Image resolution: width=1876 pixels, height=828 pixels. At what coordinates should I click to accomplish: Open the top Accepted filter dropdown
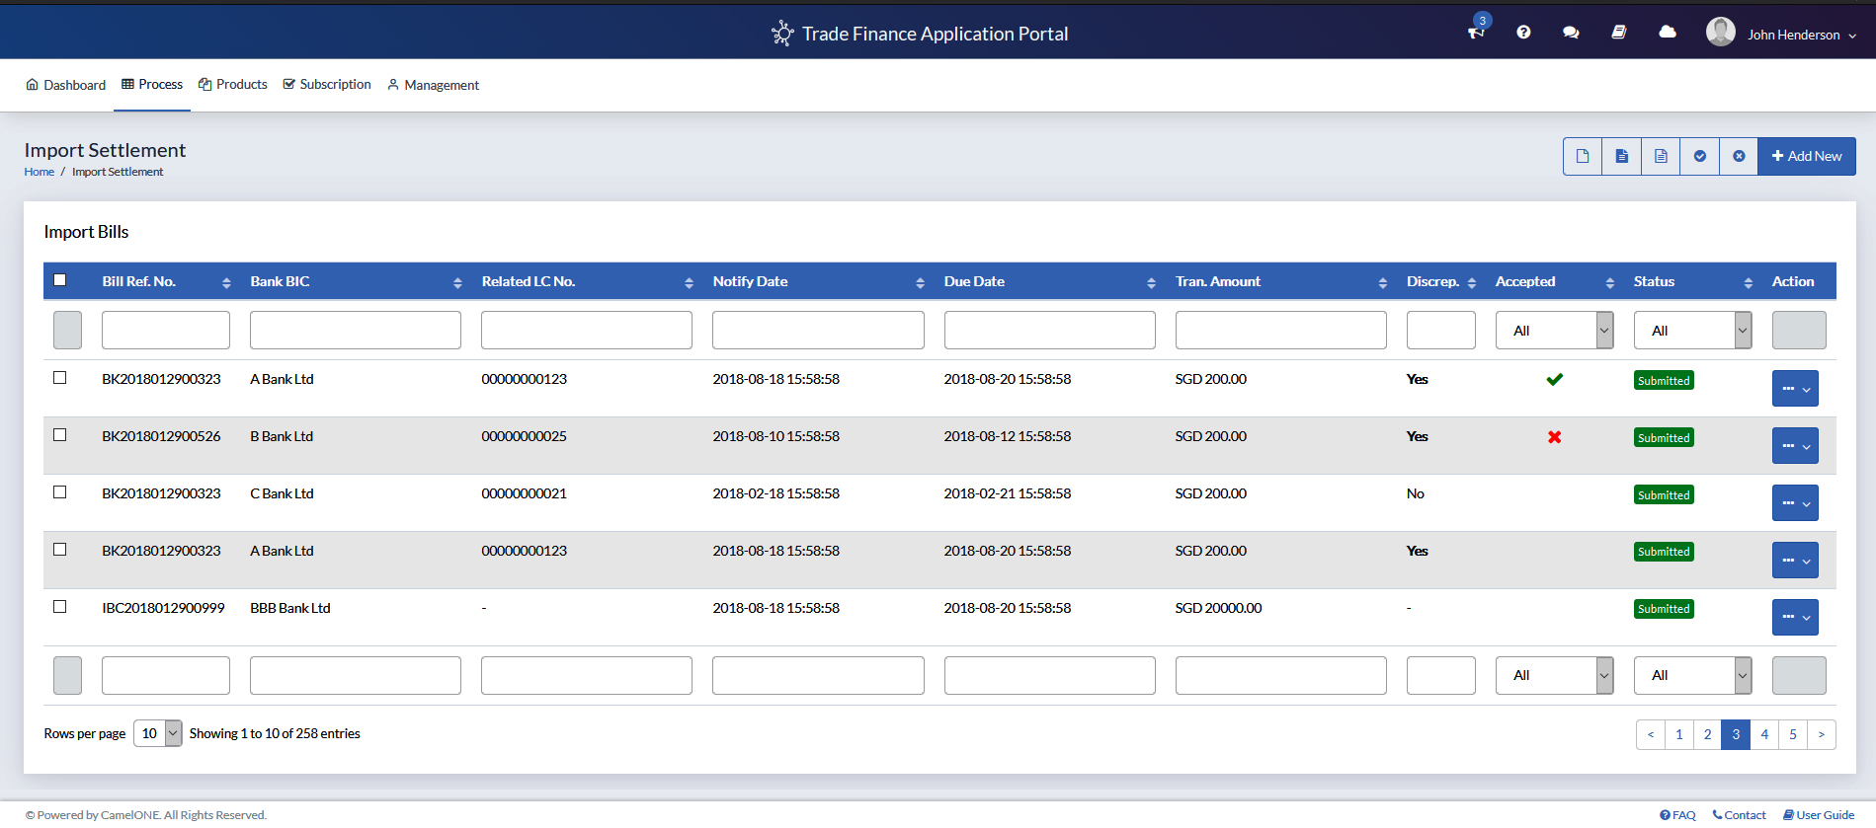1554,331
